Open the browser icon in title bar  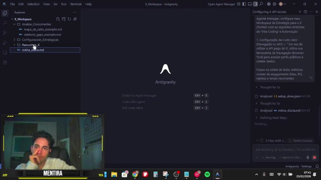pyautogui.click(x=269, y=4)
